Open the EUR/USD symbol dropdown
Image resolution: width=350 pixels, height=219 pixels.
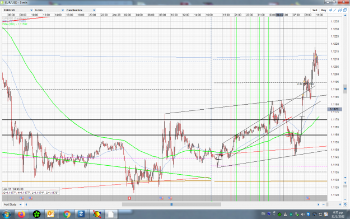pyautogui.click(x=18, y=10)
